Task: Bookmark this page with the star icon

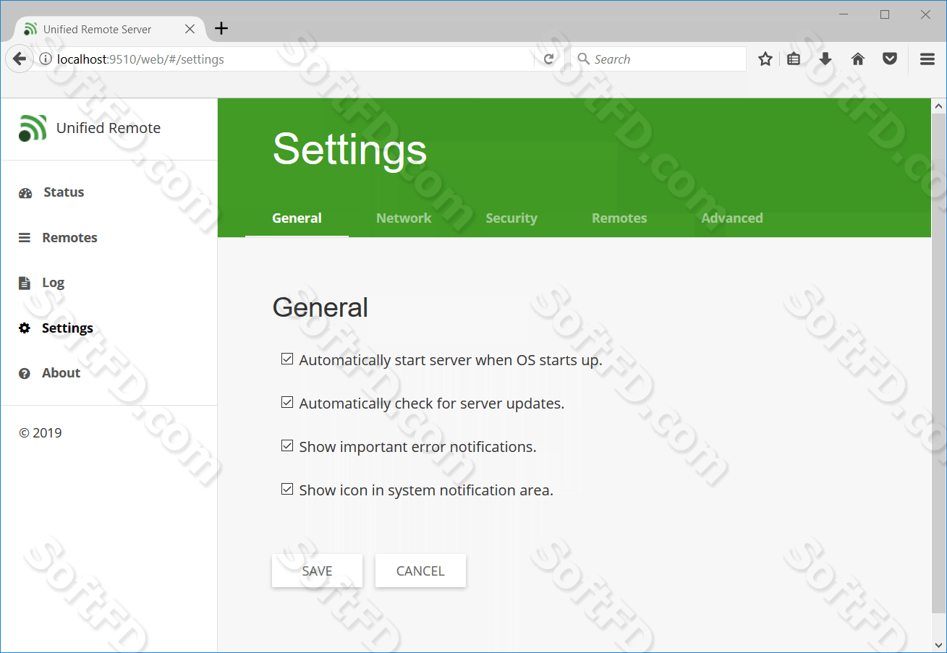Action: pos(765,59)
